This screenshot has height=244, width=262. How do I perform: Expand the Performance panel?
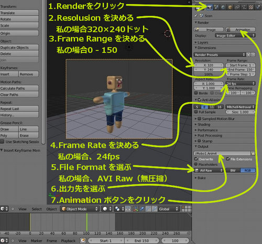208,130
